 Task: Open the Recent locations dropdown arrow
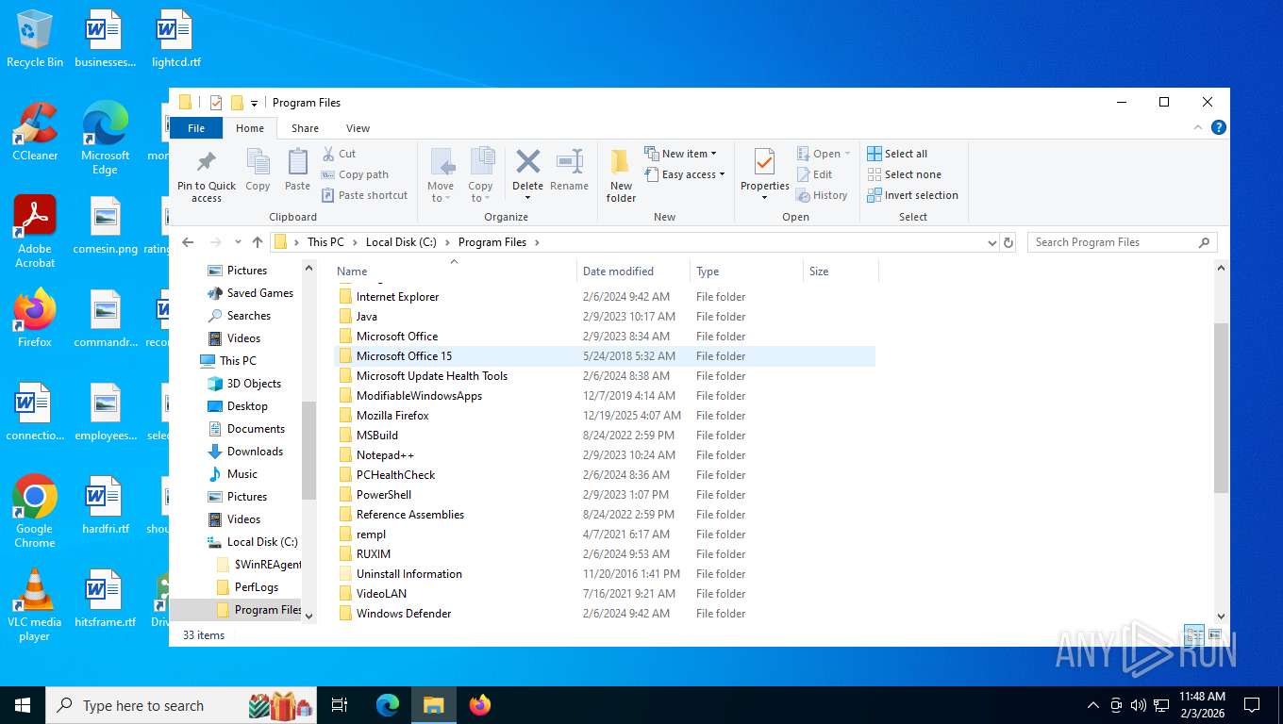tap(238, 242)
